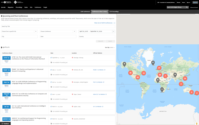Click the SIGIR sponsor link under ICTIR '20
Screen dimensions: 199x125
pyautogui.click(x=7, y=62)
